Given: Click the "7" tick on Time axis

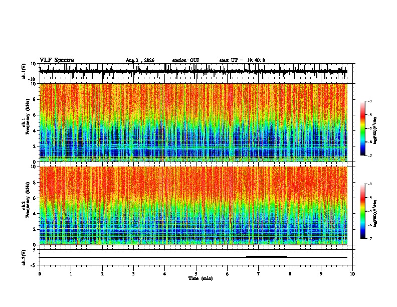Looking at the screenshot, I should coord(259,274).
